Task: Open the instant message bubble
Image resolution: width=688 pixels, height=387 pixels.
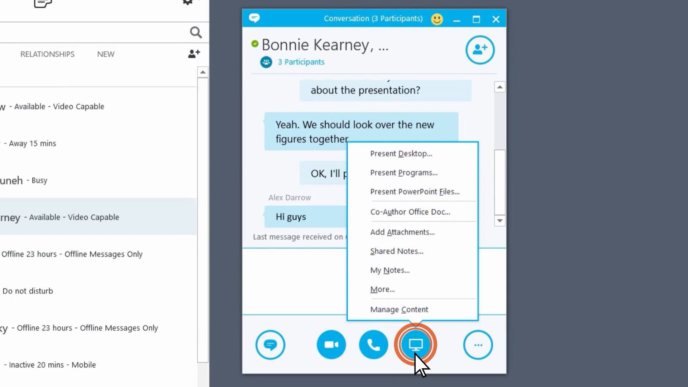Action: tap(270, 344)
